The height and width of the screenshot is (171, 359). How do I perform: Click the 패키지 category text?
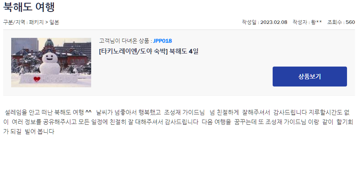[36, 22]
